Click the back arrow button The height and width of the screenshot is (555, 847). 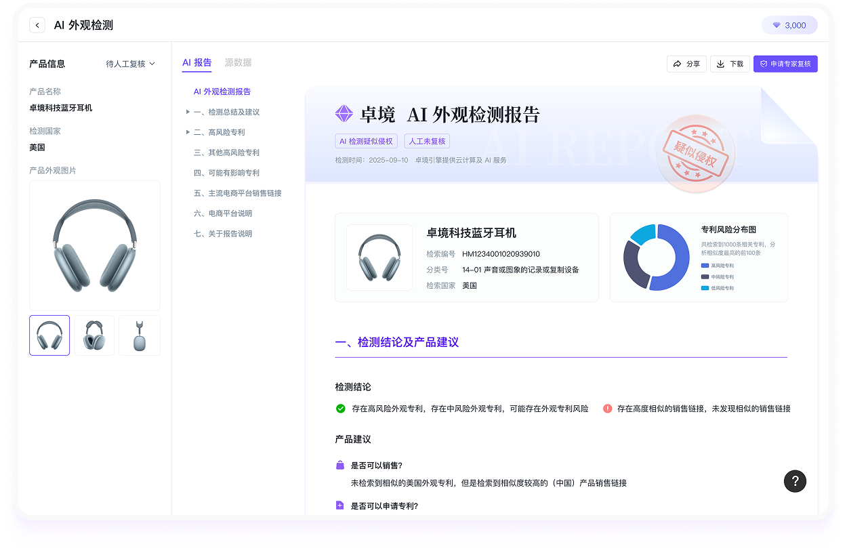click(38, 25)
